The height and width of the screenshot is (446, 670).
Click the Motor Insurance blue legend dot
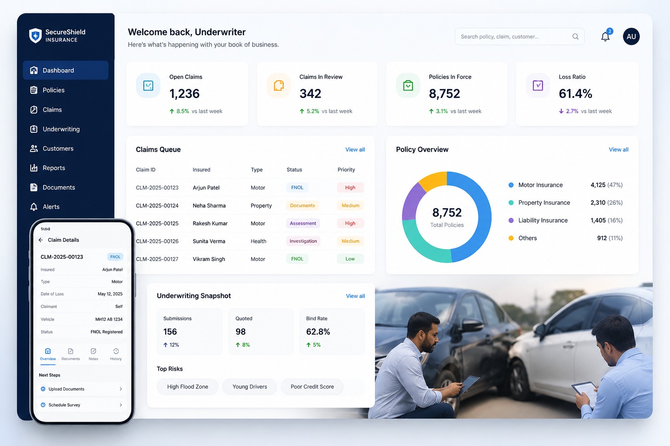[x=511, y=185]
